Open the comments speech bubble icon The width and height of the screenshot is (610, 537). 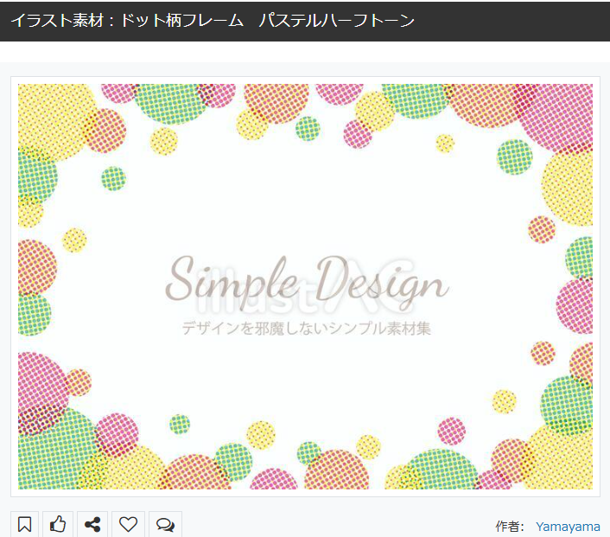165,524
